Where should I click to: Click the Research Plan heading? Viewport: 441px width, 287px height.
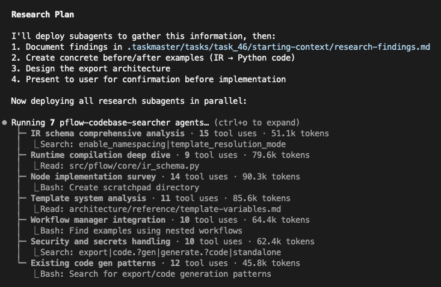(43, 14)
